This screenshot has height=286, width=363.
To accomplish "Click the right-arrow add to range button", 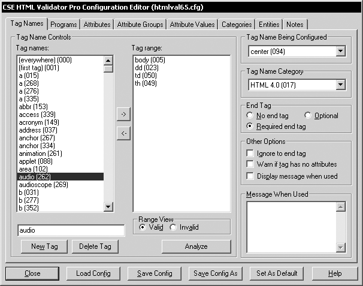I will pos(122,113).
